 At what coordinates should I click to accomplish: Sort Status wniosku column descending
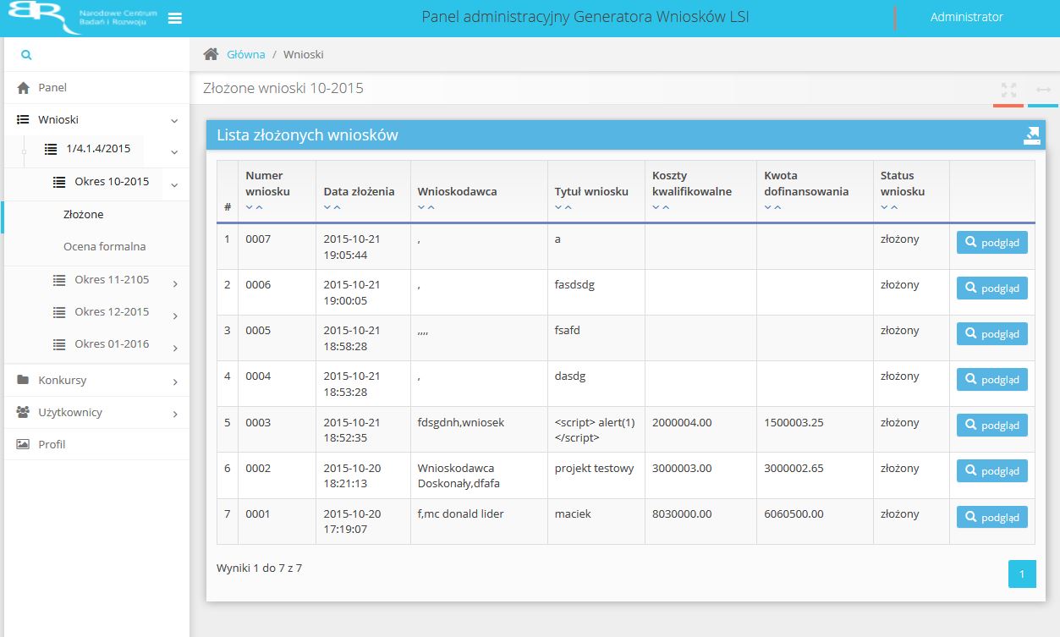point(884,207)
